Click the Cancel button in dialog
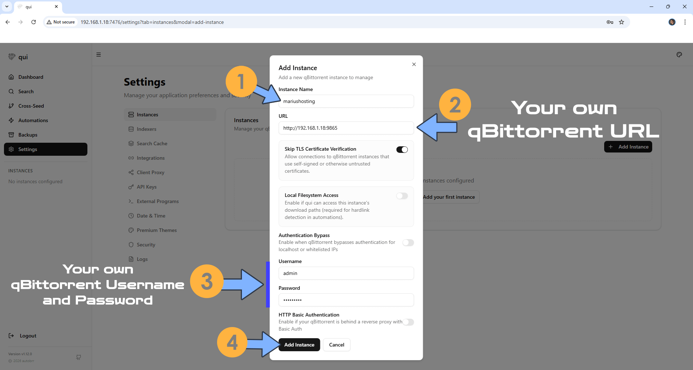The width and height of the screenshot is (693, 370). coord(336,345)
